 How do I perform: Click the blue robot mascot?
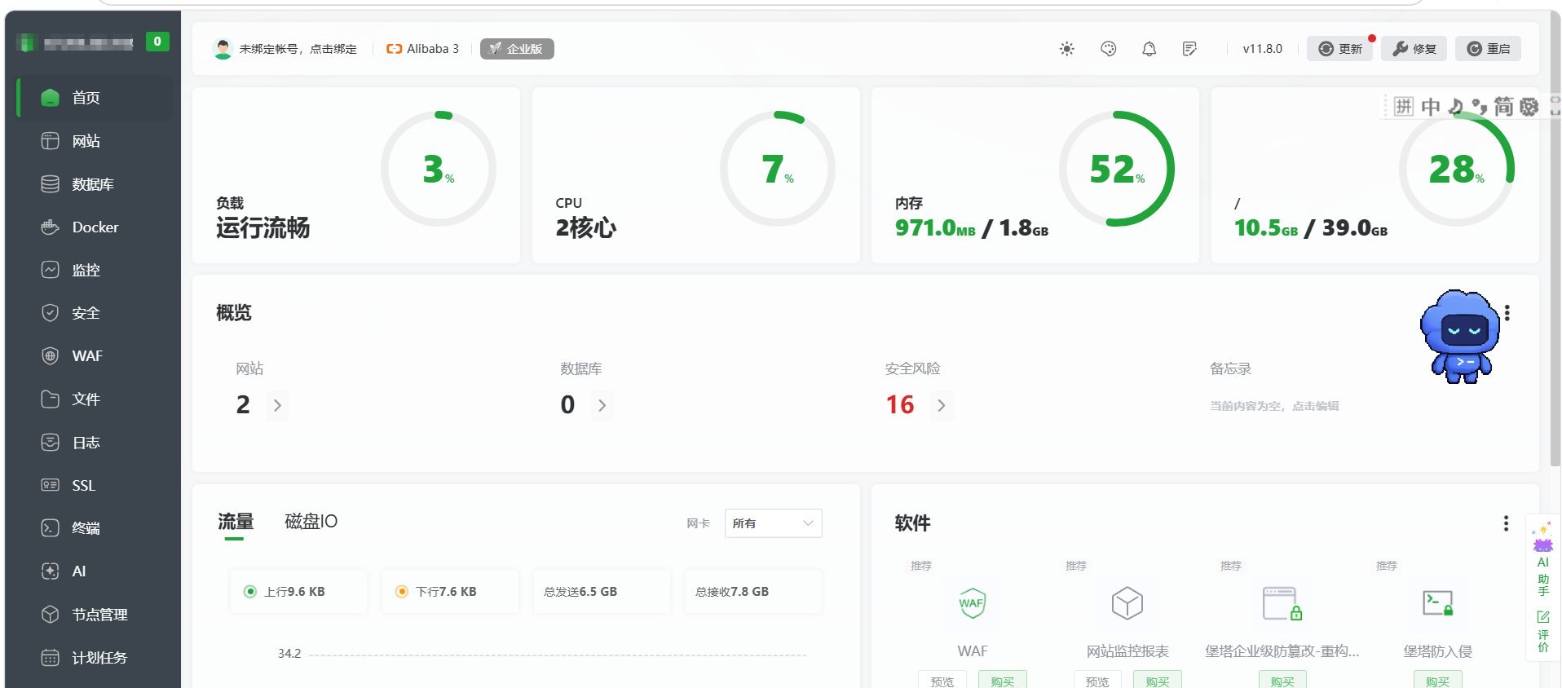1460,337
